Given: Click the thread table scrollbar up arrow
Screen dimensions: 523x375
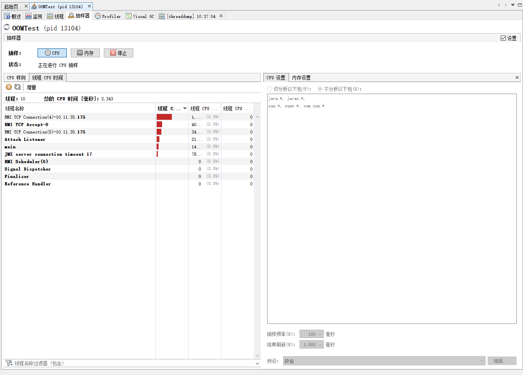Looking at the screenshot, I should click(x=257, y=117).
